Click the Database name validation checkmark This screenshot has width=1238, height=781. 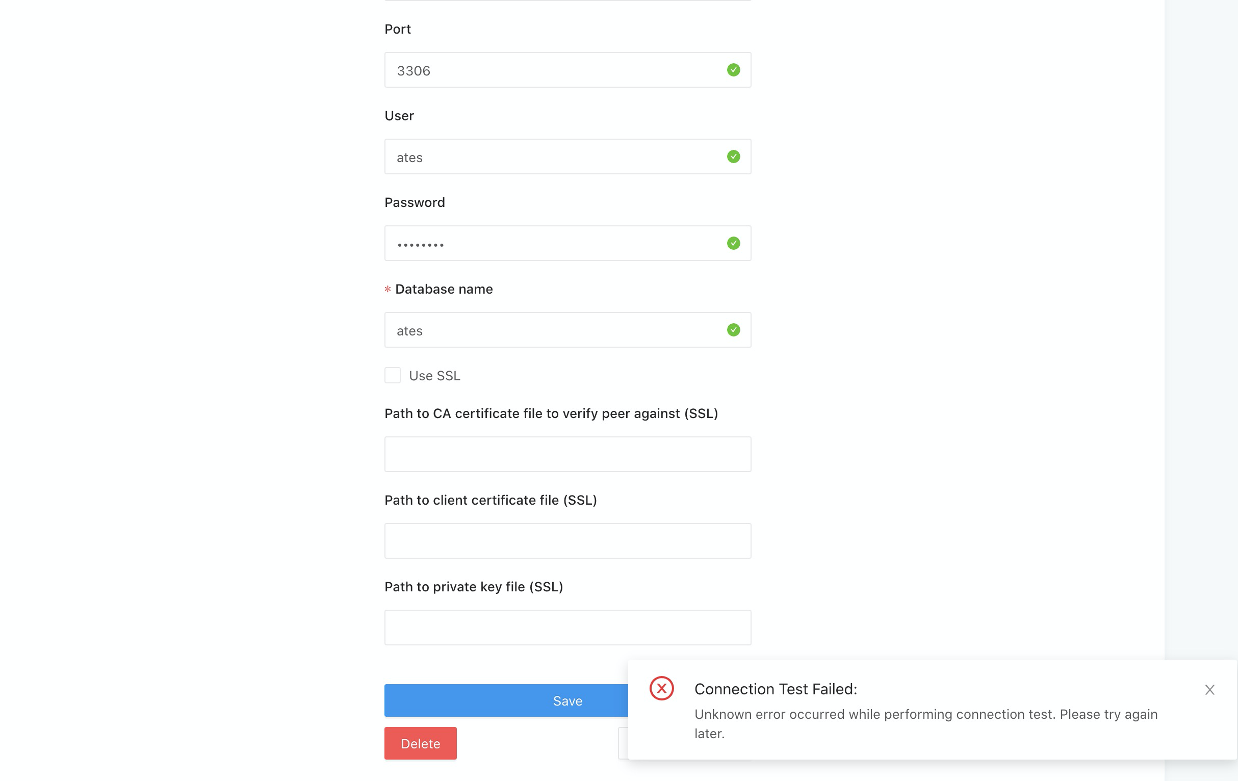tap(733, 329)
